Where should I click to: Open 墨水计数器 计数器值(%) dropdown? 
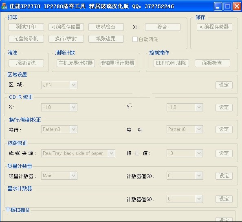coord(185,199)
